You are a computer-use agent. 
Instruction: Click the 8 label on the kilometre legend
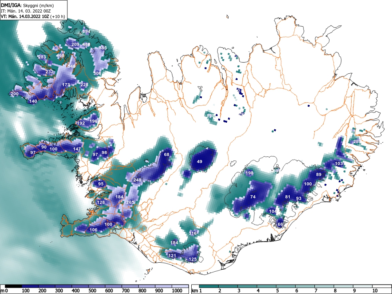pyautogui.click(x=335, y=291)
